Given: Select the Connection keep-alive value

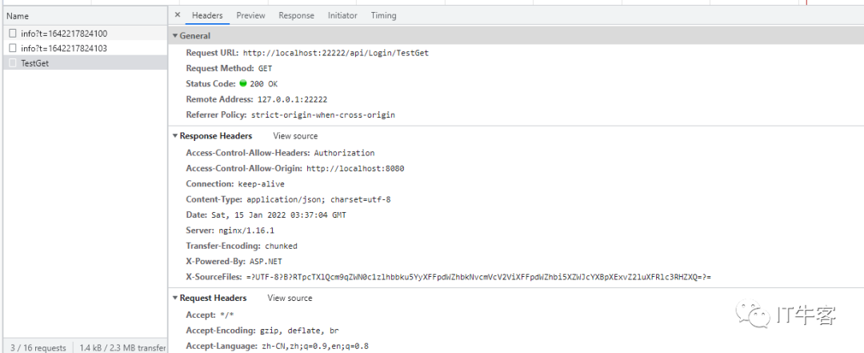Looking at the screenshot, I should pos(261,183).
